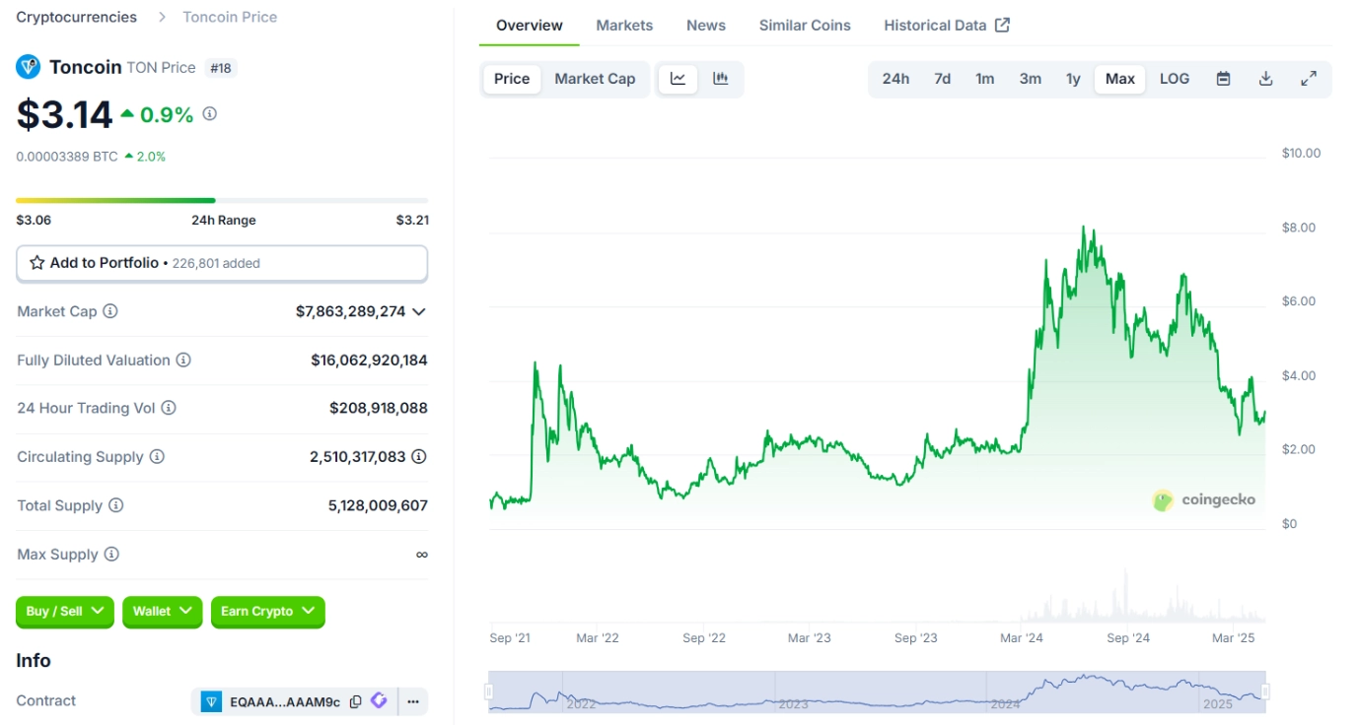Open Max Supply info icon
The image size is (1359, 725).
click(111, 555)
